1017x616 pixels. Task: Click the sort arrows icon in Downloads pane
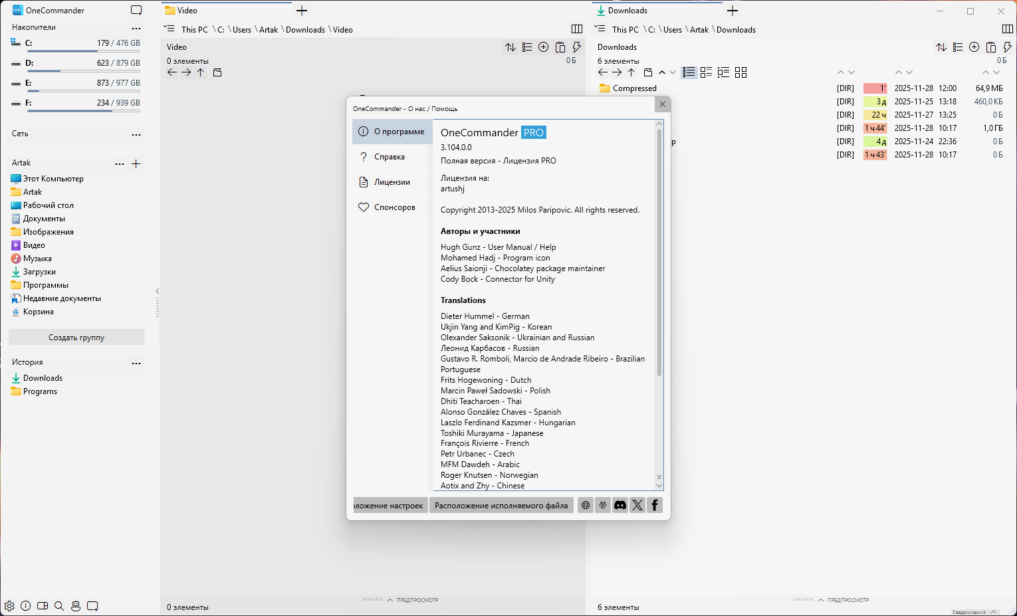(941, 47)
